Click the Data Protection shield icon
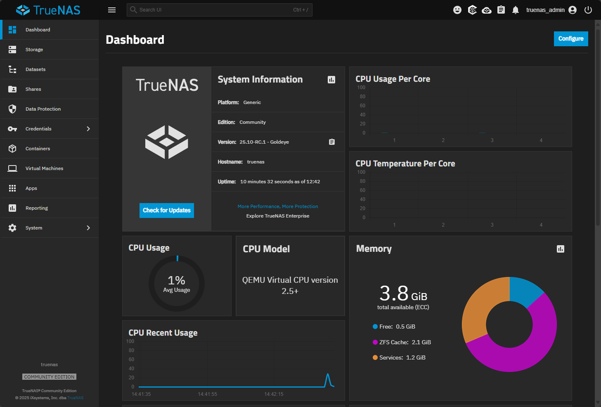Viewport: 601px width, 407px height. point(12,109)
